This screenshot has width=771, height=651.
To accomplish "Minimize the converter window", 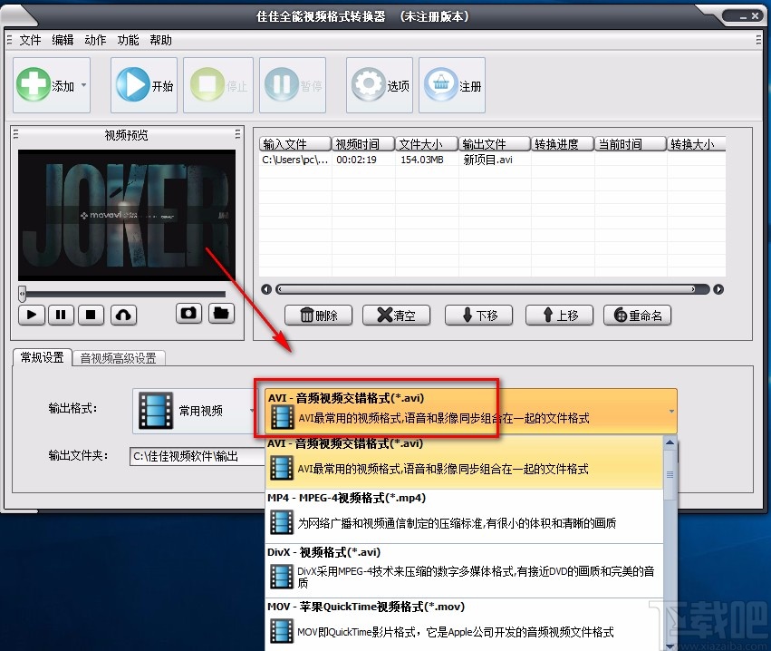I will 744,16.
